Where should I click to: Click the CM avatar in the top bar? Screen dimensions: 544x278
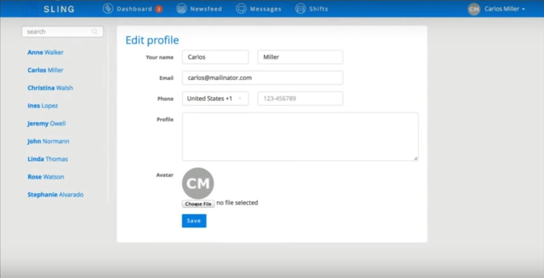[x=473, y=8]
